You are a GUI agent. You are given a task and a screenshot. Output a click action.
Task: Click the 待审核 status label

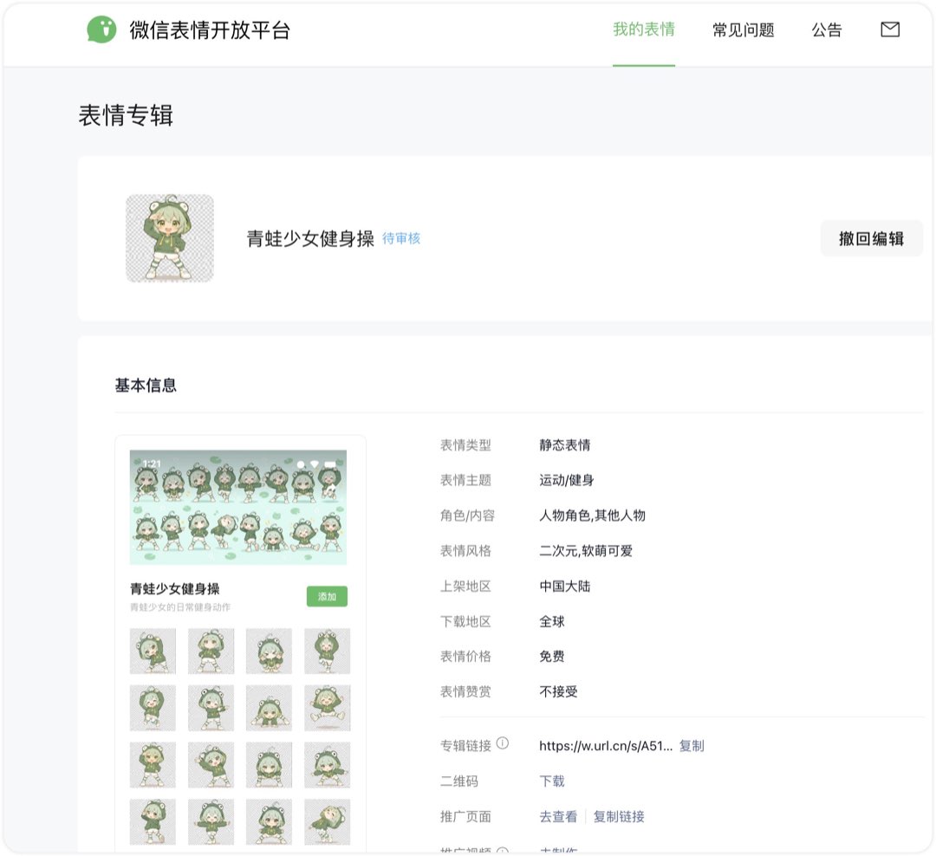click(401, 239)
